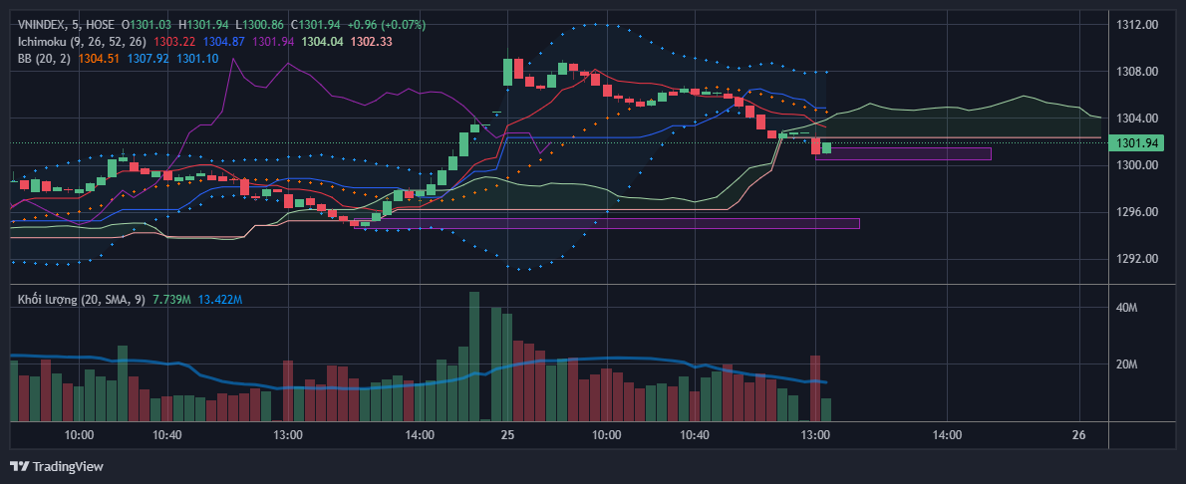Click the 1304.00 price scale label
The width and height of the screenshot is (1186, 484).
tap(1137, 119)
